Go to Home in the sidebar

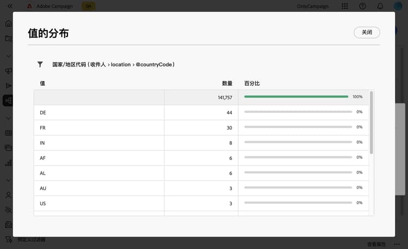8,23
